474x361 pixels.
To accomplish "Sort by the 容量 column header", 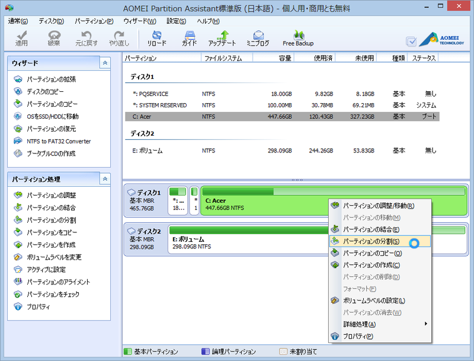I will [273, 57].
